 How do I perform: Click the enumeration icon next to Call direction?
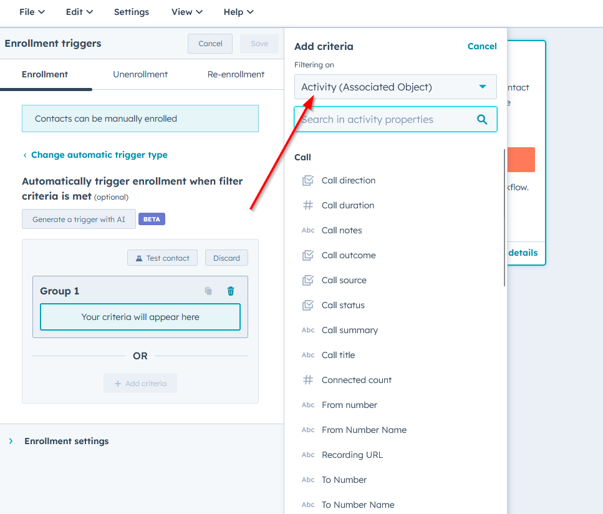click(x=307, y=180)
